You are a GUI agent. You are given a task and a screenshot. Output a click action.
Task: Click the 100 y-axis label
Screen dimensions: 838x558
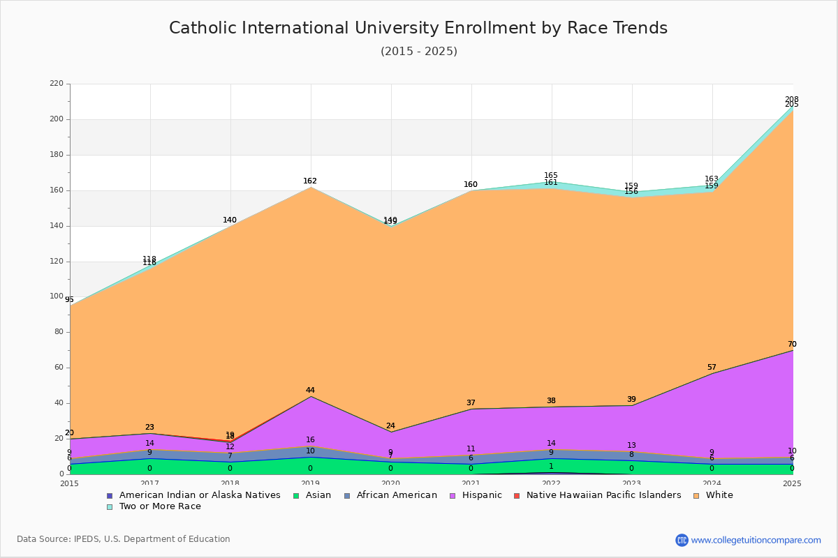click(x=56, y=296)
